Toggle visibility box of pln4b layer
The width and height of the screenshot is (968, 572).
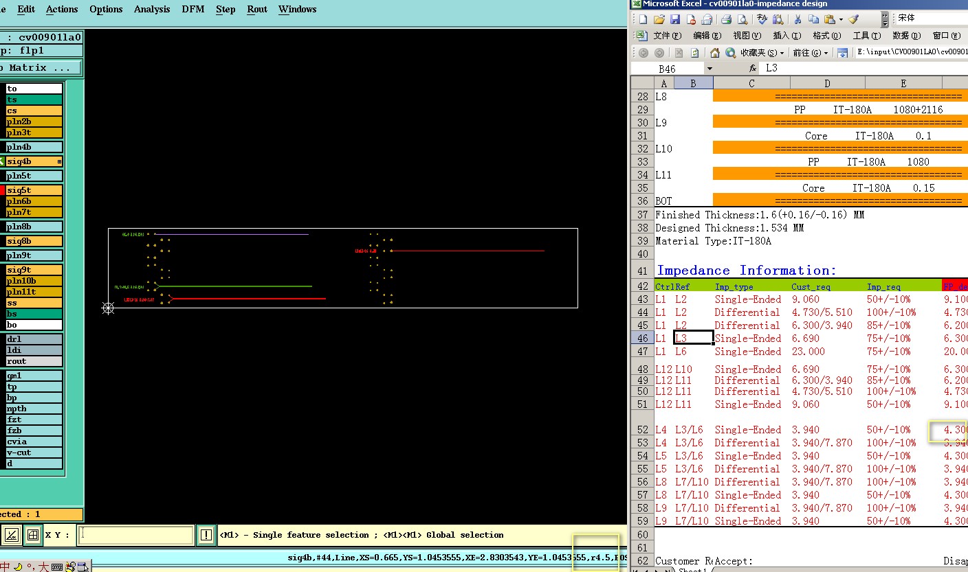click(x=2, y=147)
